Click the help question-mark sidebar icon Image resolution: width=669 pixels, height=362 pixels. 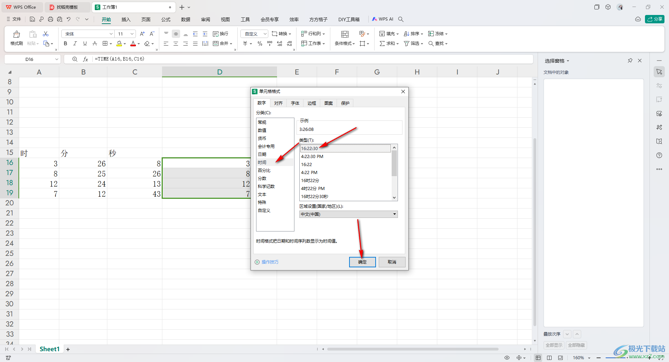click(659, 155)
